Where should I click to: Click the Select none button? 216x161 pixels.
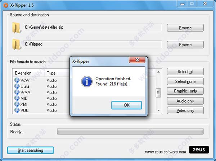185,81
